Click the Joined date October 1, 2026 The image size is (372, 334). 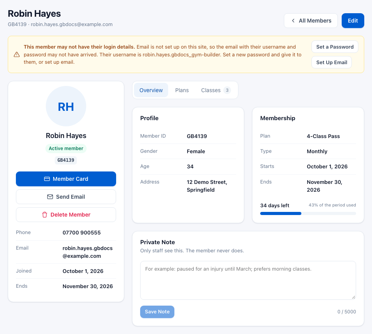click(83, 271)
